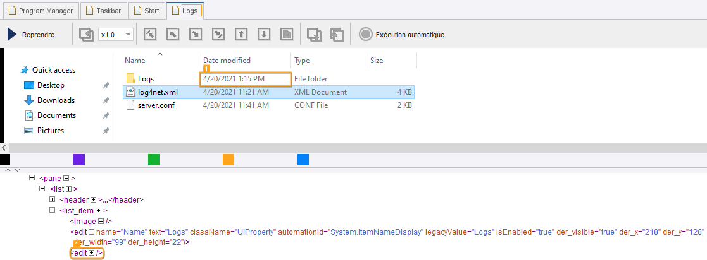Viewport: 707px width, 260px height.
Task: Click the up-left arrow icon after speed dropdown
Action: [151, 35]
